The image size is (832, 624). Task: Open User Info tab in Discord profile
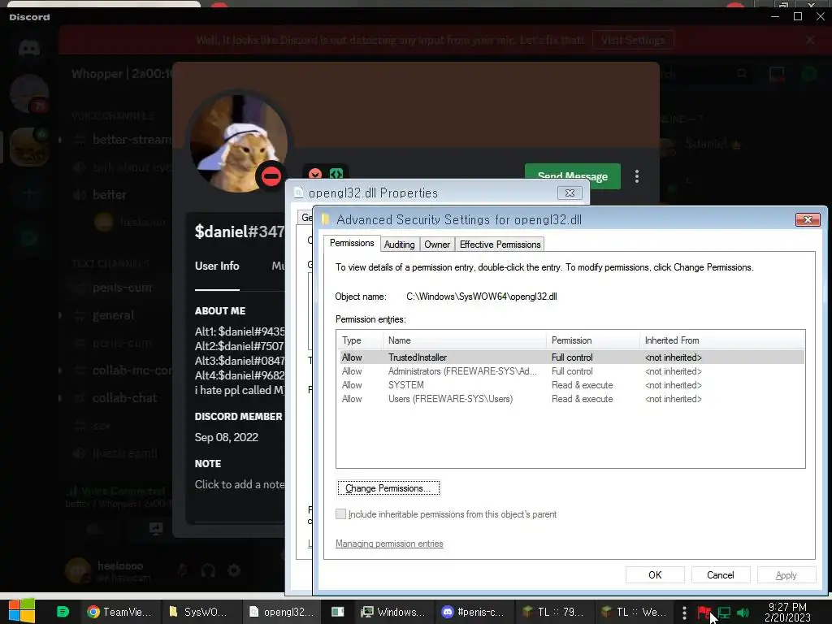[217, 266]
